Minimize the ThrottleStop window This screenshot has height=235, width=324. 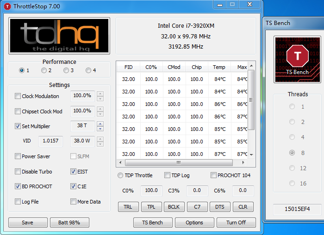coord(220,5)
